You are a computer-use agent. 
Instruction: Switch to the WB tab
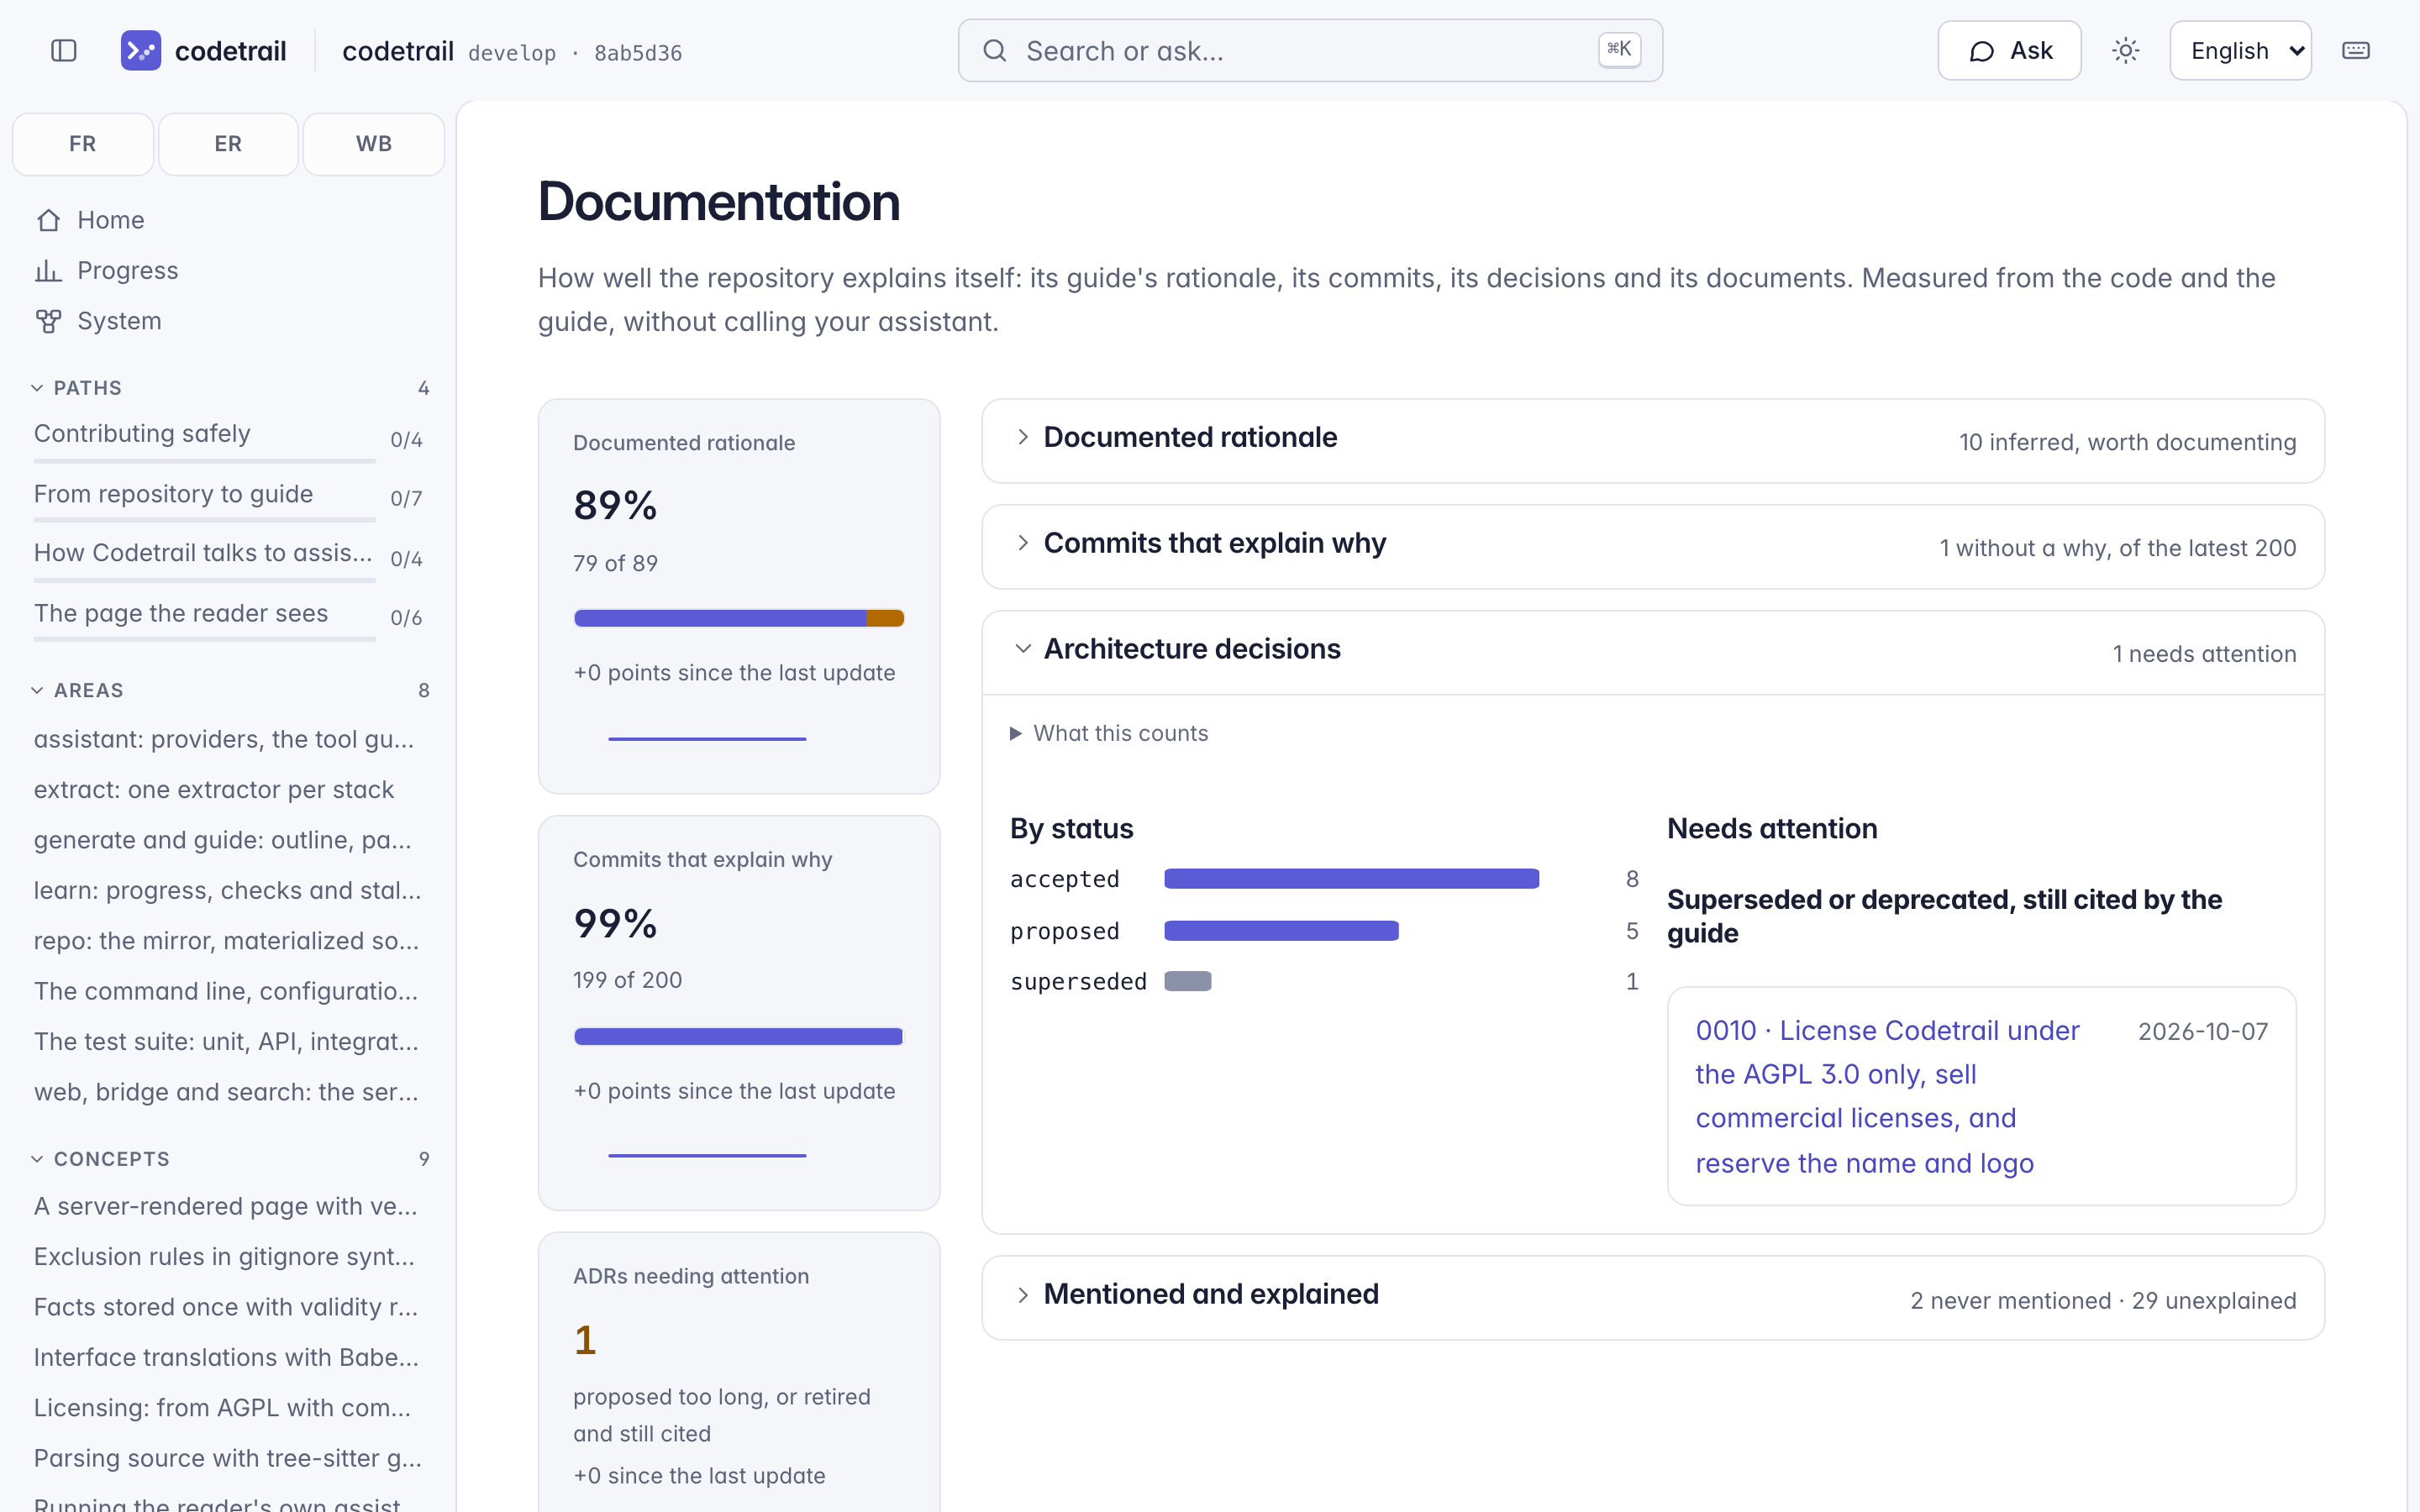(x=374, y=144)
